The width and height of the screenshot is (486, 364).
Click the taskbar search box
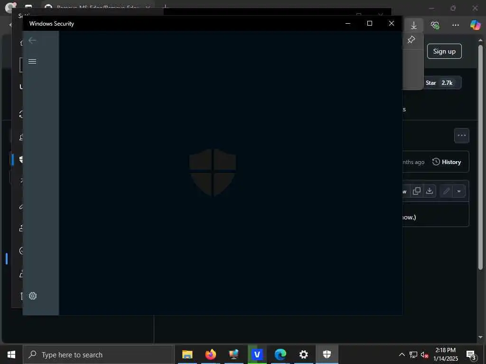coord(99,355)
